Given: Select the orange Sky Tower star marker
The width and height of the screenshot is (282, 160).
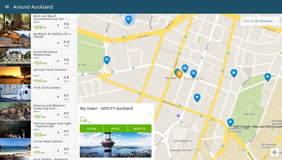Looking at the screenshot, I should coord(179,74).
